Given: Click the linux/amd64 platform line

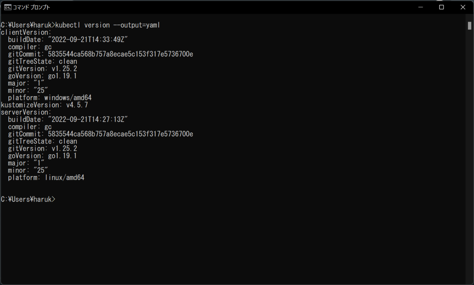Looking at the screenshot, I should click(x=46, y=178).
